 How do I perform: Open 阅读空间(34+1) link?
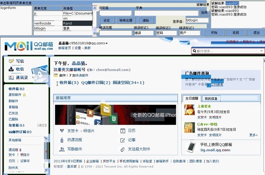(x=129, y=83)
